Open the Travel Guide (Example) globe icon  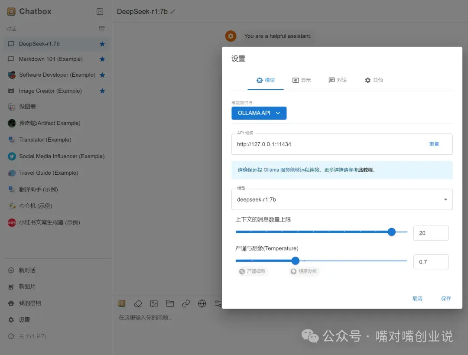[12, 173]
